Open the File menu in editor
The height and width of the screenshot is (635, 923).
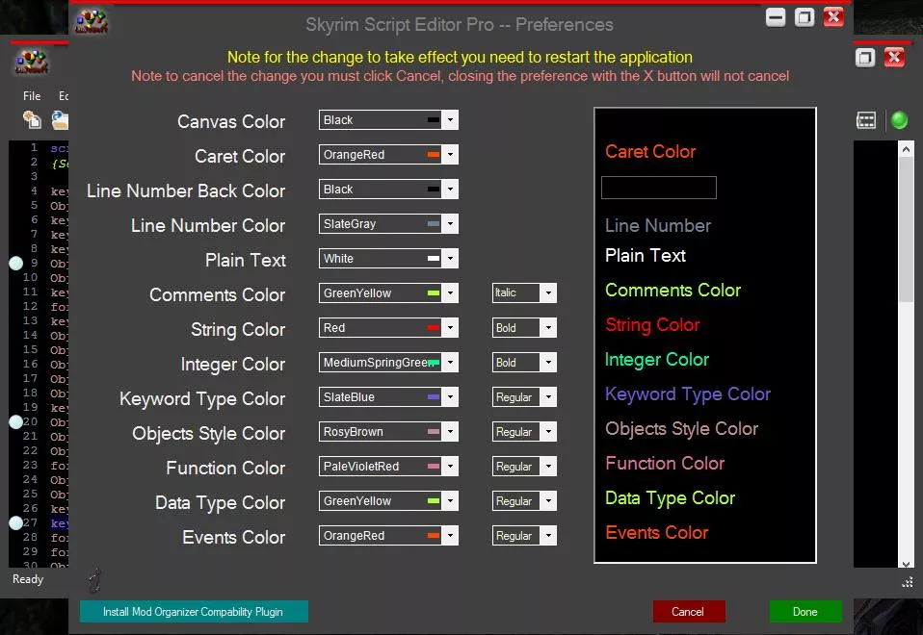(32, 96)
